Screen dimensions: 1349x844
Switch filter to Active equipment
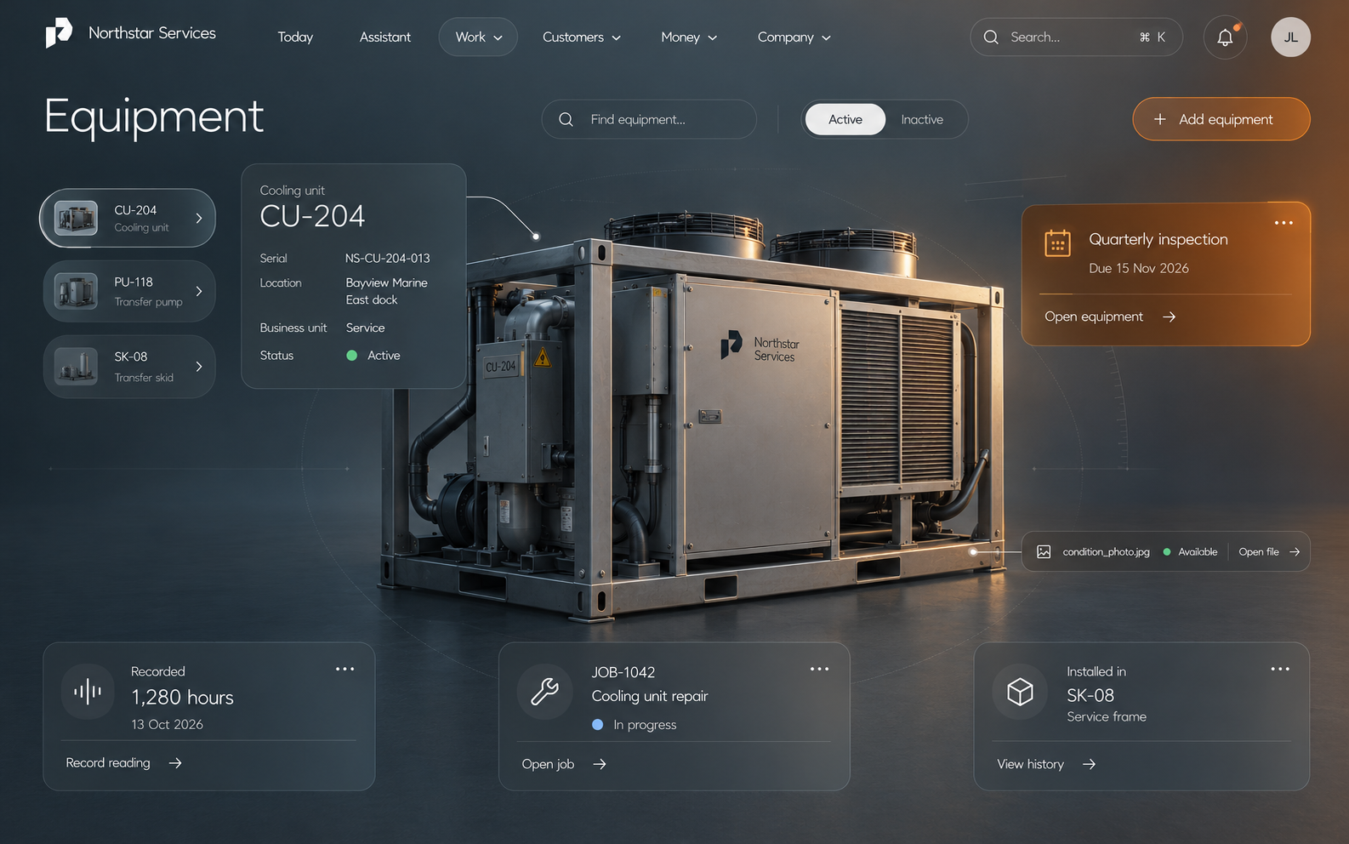tap(845, 120)
